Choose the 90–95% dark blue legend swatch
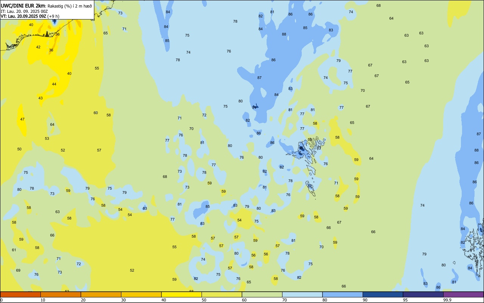This screenshot has height=303, width=484. point(383,294)
